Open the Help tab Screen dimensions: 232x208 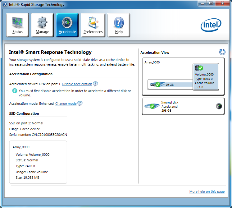tap(119, 25)
